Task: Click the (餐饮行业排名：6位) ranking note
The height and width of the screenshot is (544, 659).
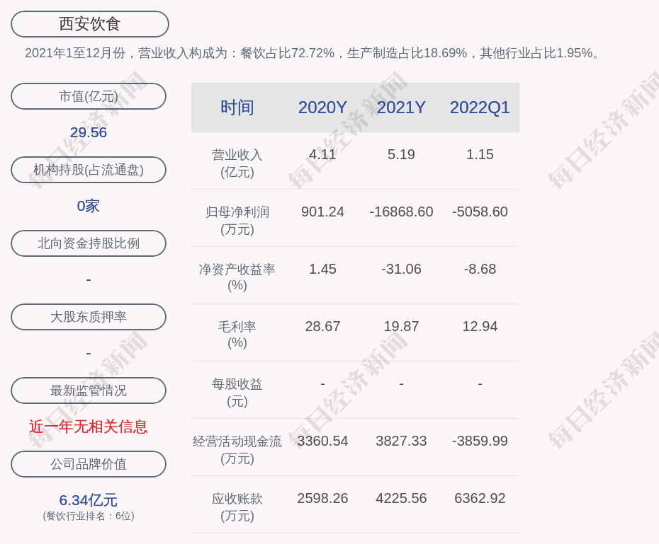Action: click(x=89, y=516)
